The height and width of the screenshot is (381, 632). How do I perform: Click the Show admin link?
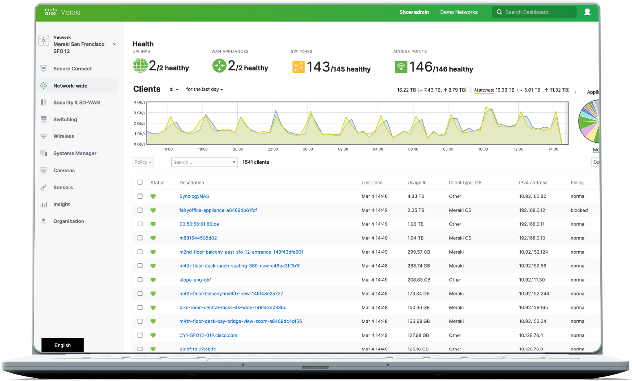(414, 12)
